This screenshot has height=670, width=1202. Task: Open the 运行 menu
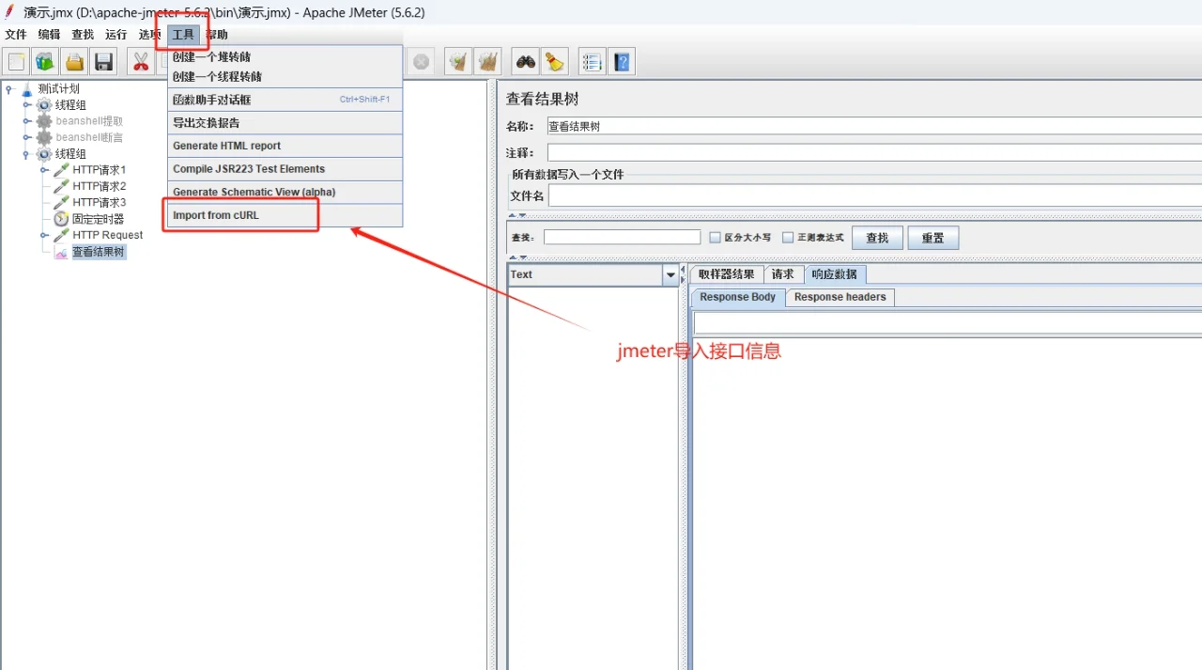[116, 35]
